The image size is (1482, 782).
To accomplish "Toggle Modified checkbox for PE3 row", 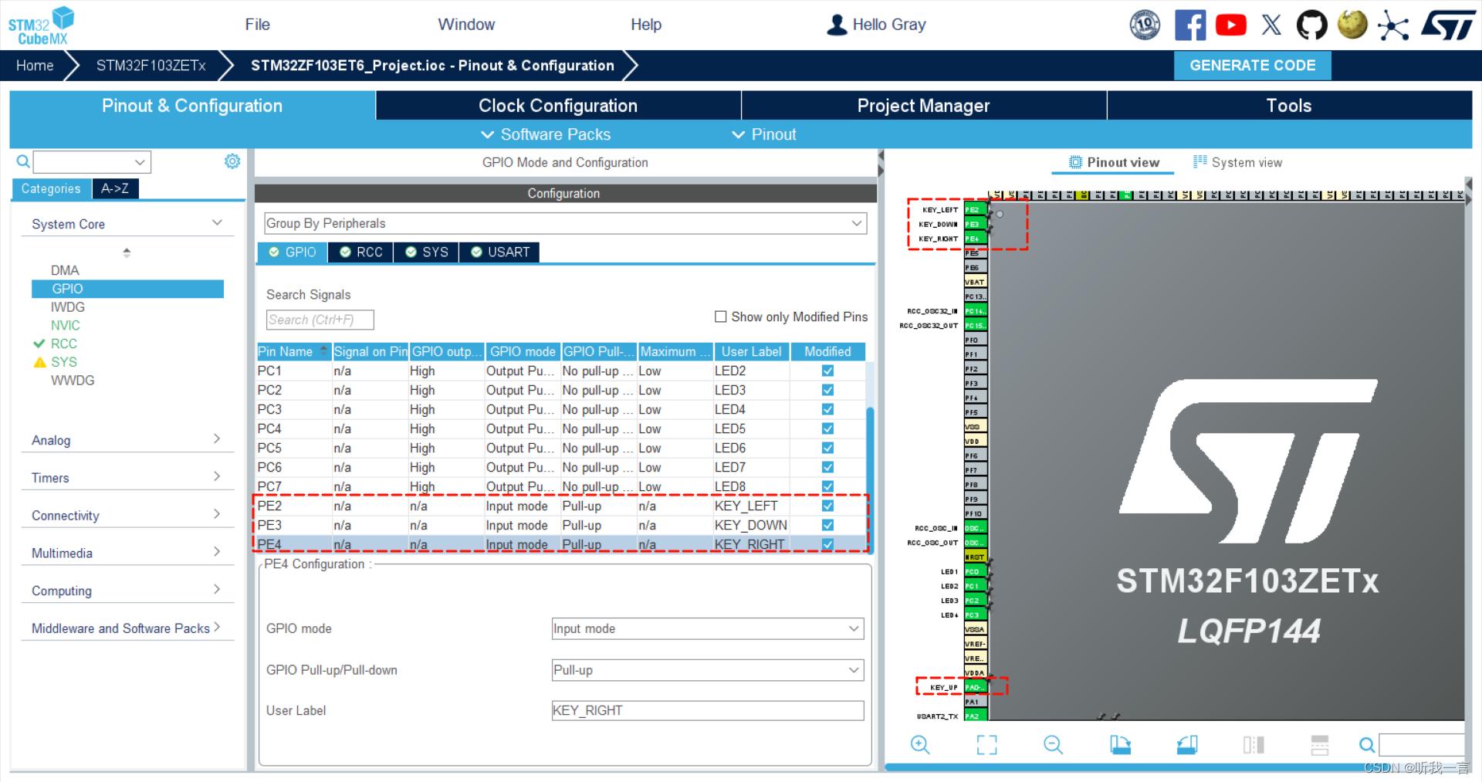I will coord(827,525).
